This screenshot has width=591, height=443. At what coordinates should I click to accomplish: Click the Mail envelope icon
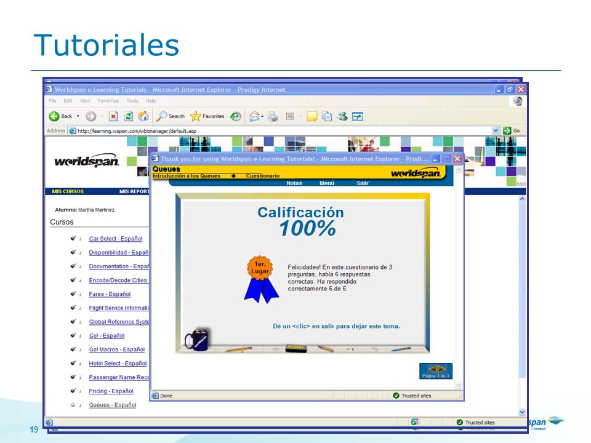(255, 116)
